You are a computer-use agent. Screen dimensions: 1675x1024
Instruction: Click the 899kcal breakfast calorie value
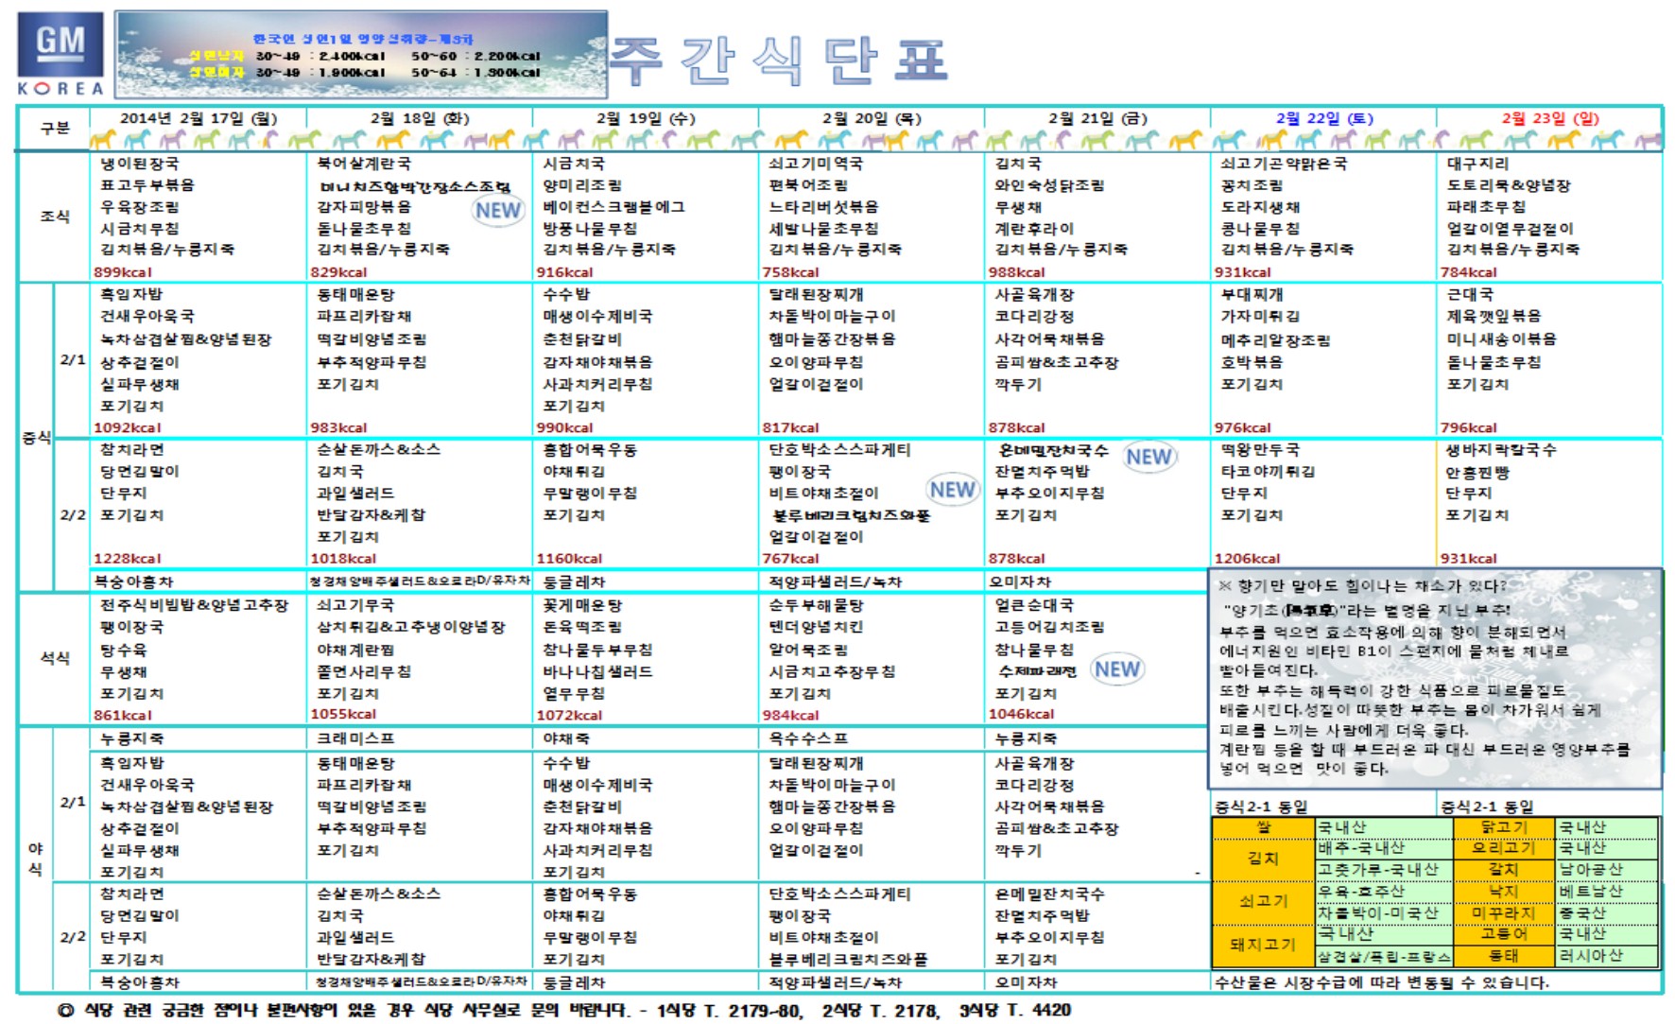(x=123, y=272)
